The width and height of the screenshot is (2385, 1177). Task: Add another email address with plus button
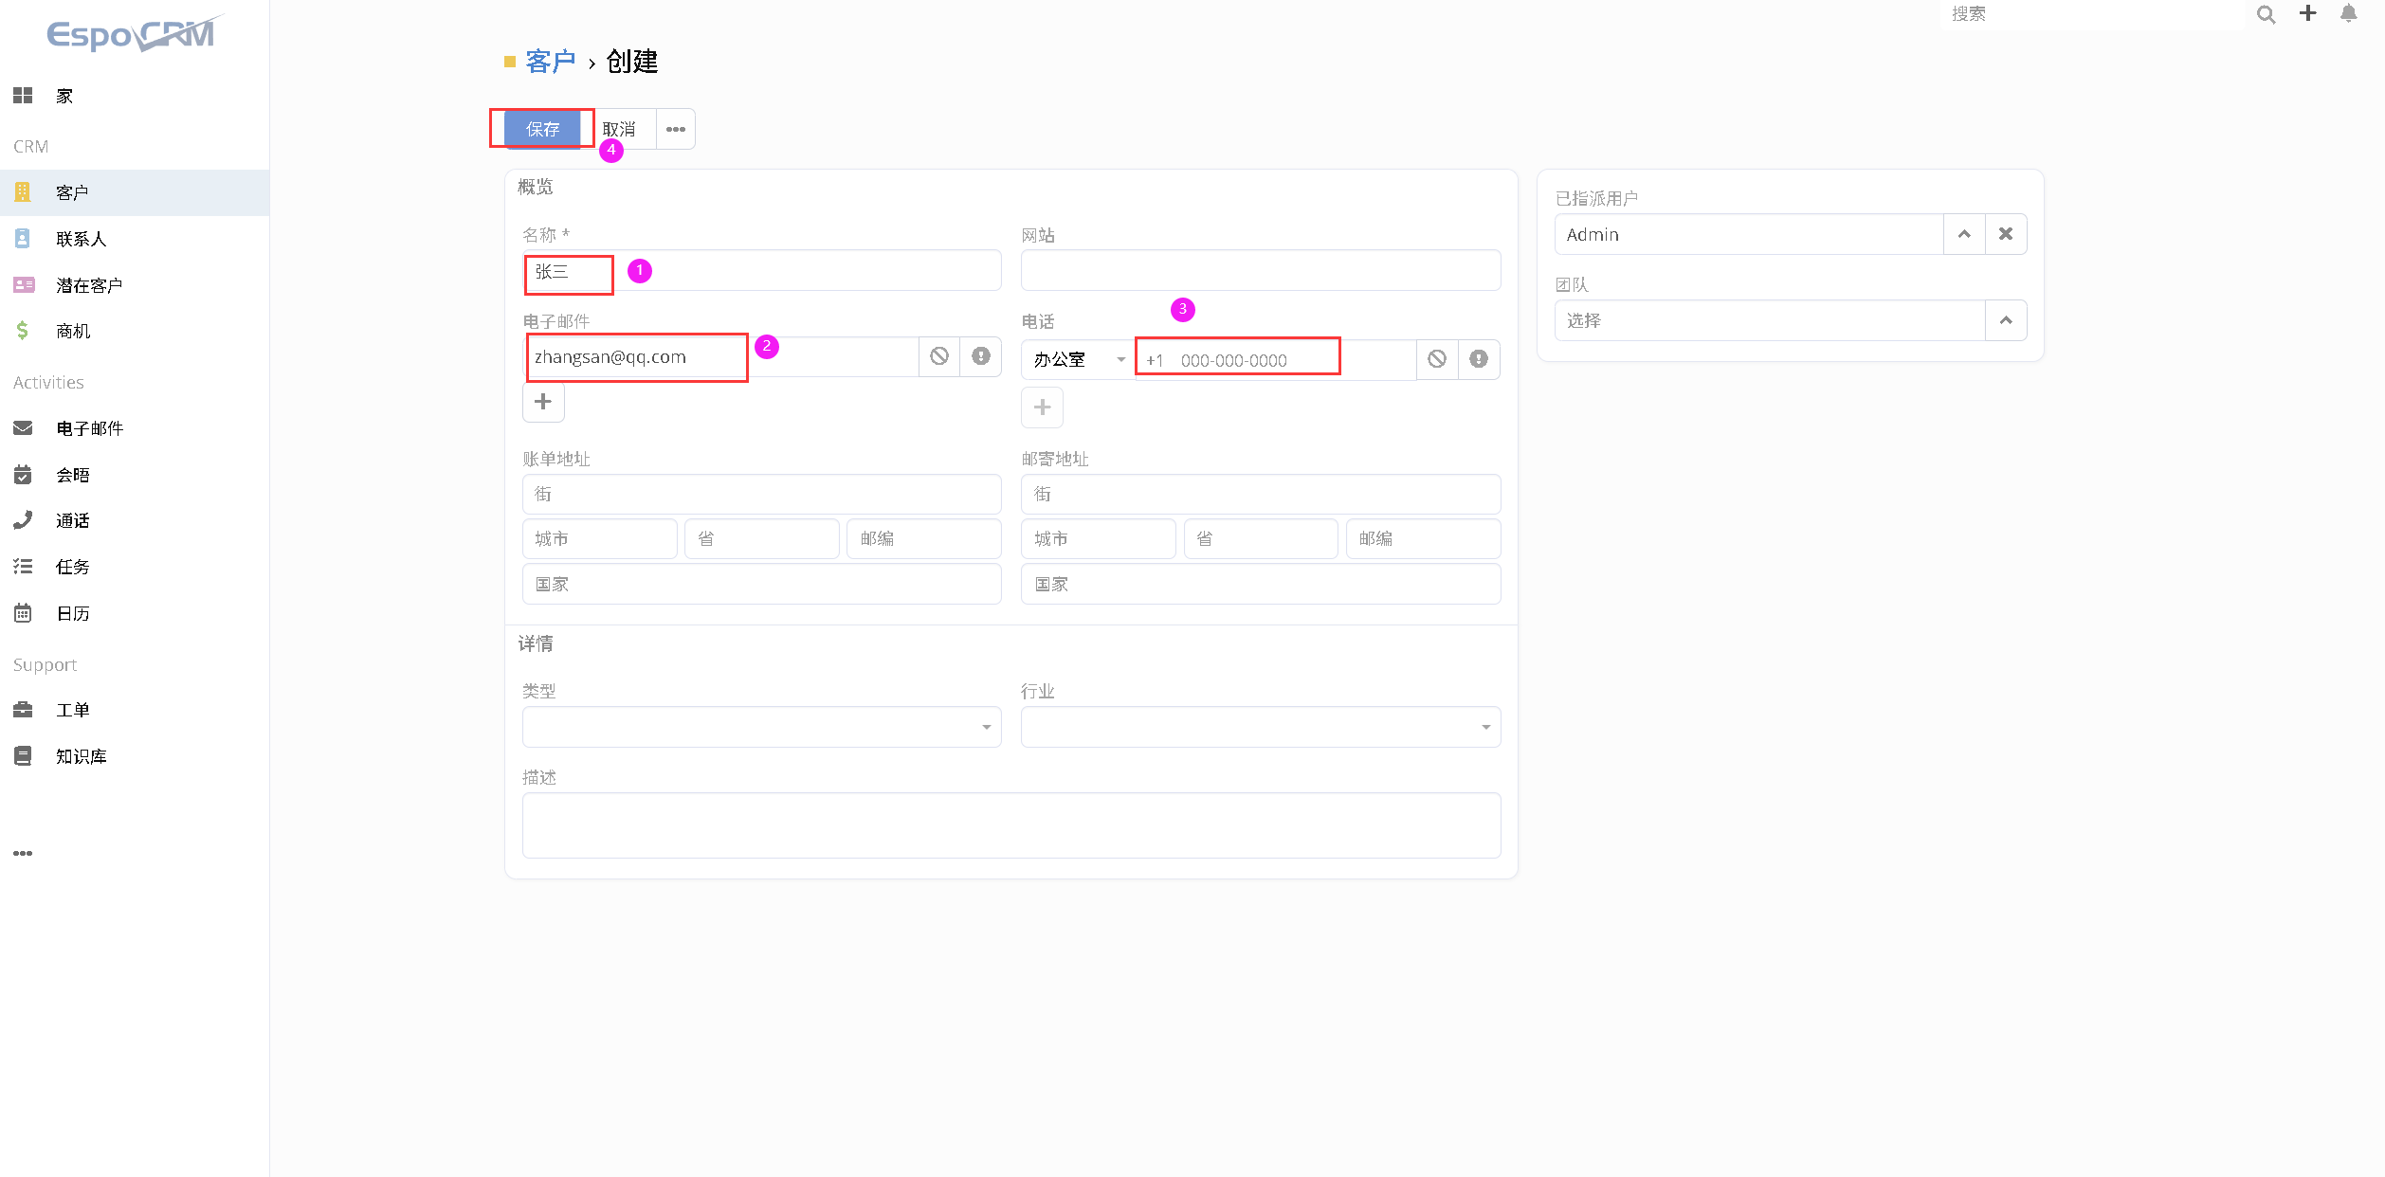tap(543, 402)
